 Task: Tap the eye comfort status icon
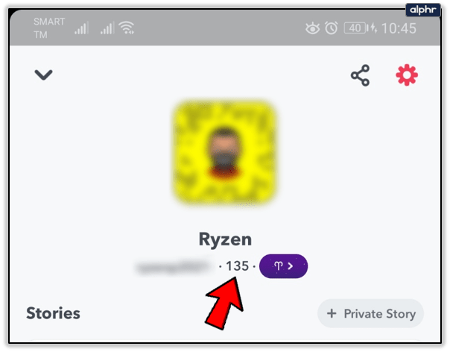(x=312, y=28)
